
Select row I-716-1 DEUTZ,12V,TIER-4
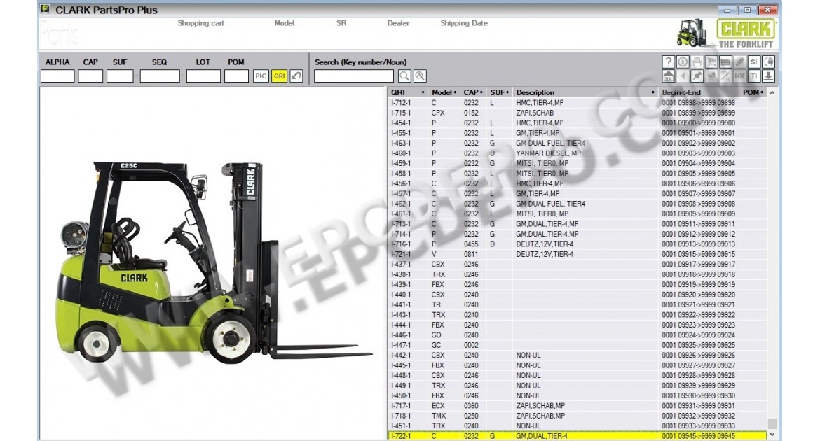[577, 244]
